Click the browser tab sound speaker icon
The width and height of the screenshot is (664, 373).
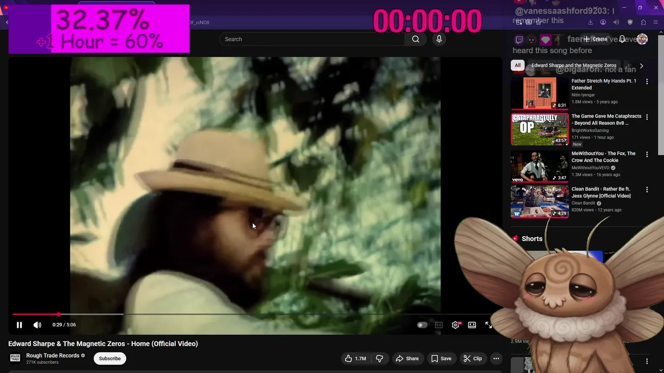(616, 22)
